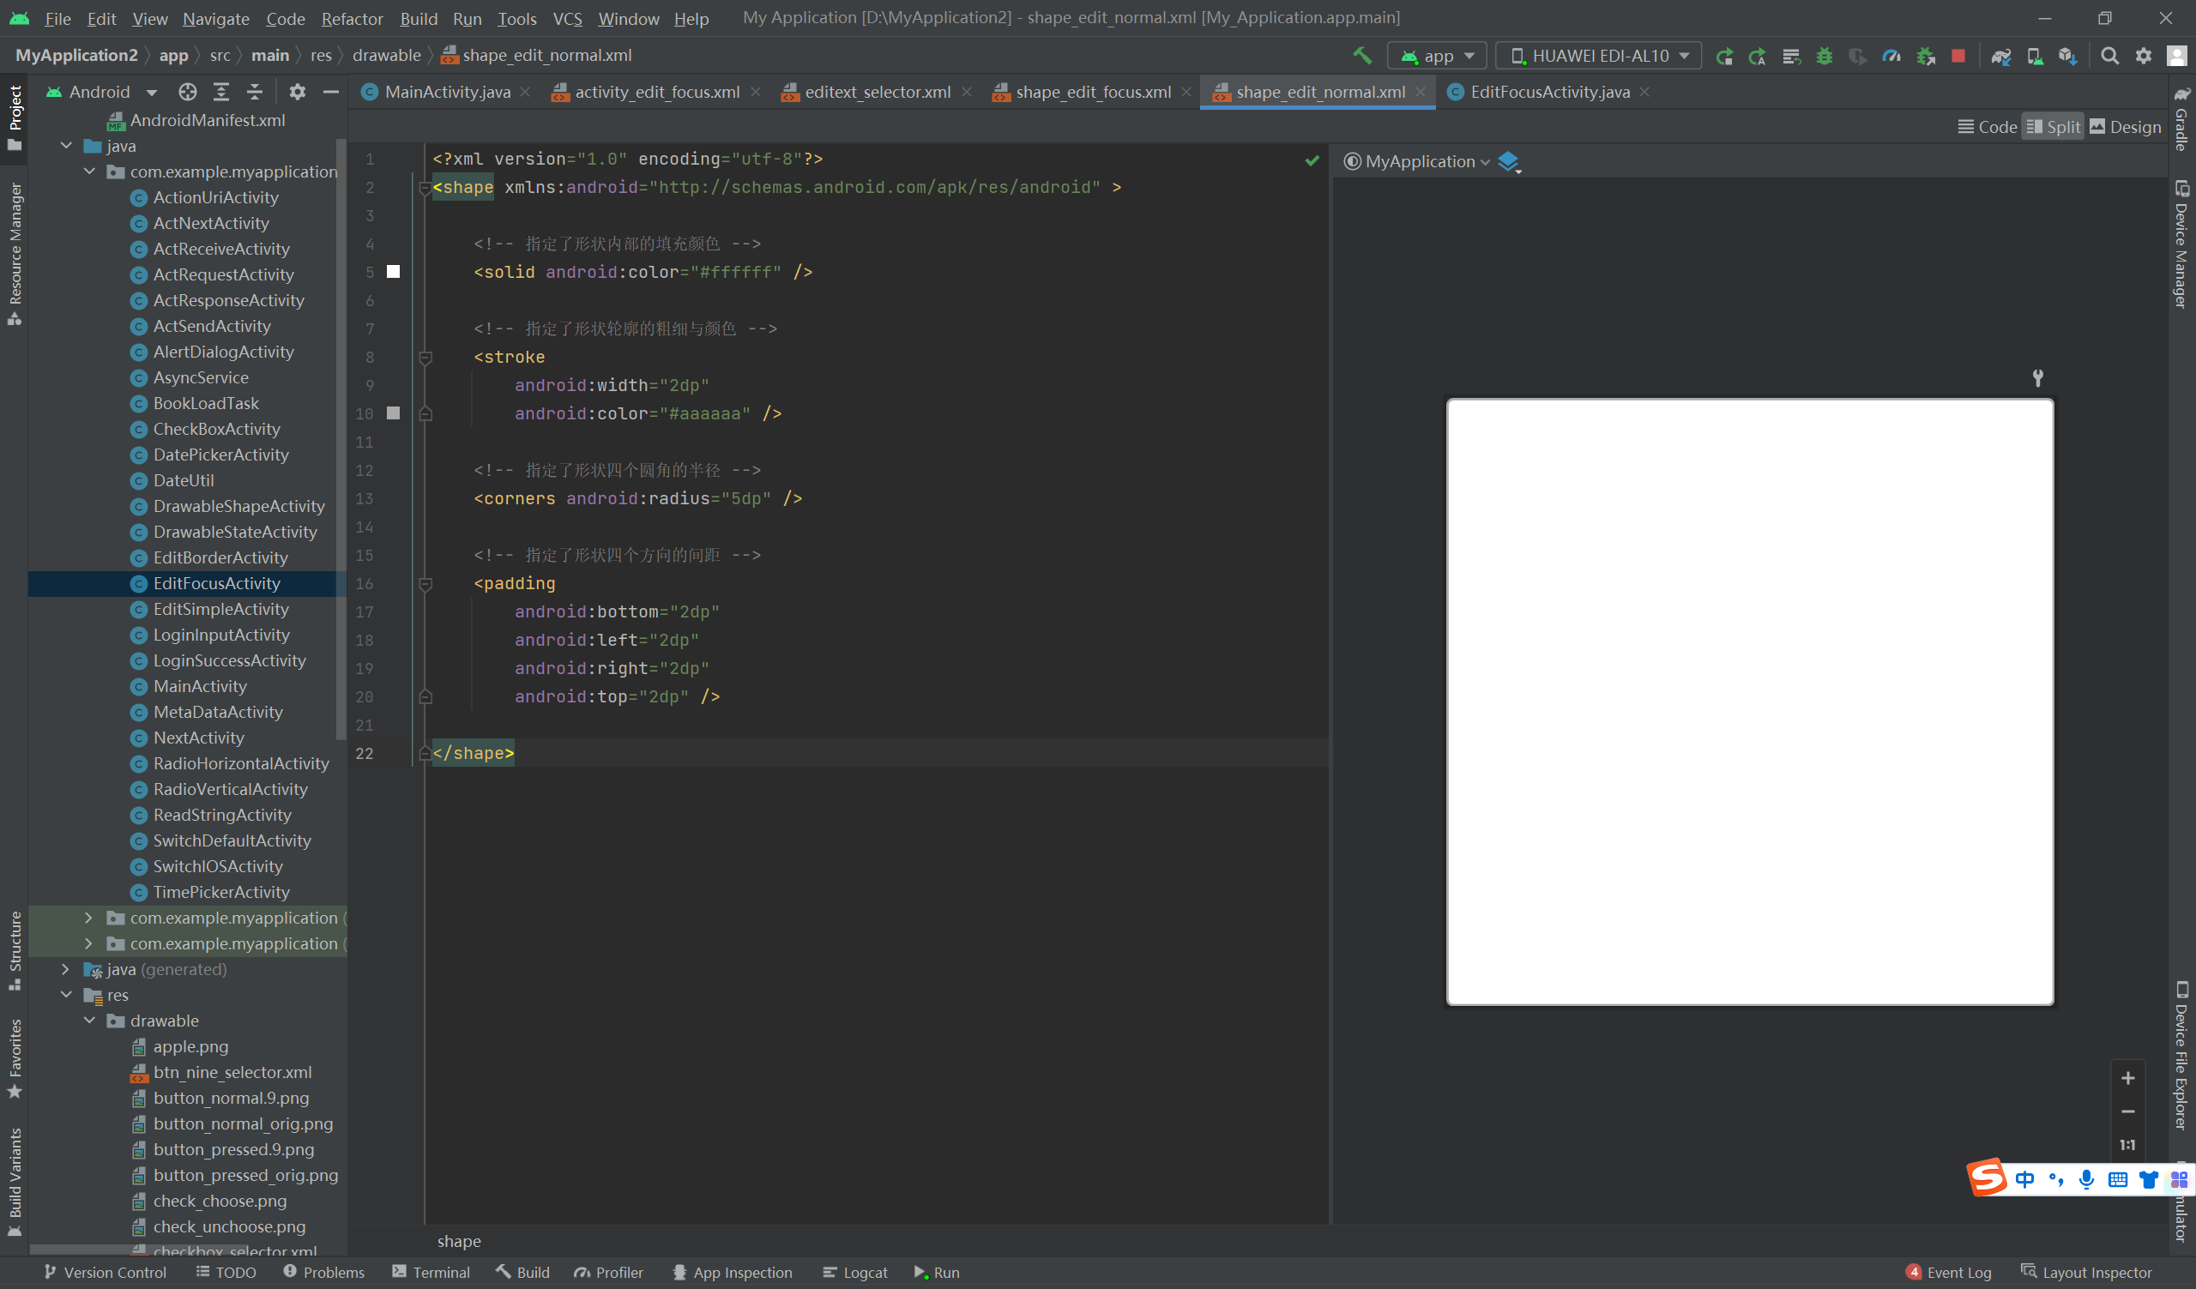The width and height of the screenshot is (2196, 1289).
Task: Collapse the drawable folder in project tree
Action: tap(90, 1020)
